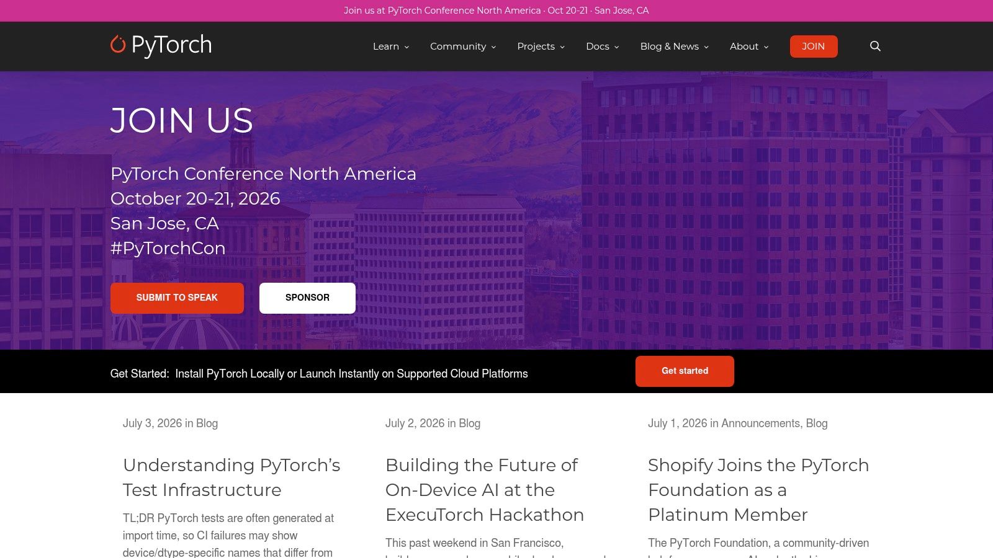Open the PyTorch wordmark home link
The image size is (993, 558).
[x=171, y=45]
